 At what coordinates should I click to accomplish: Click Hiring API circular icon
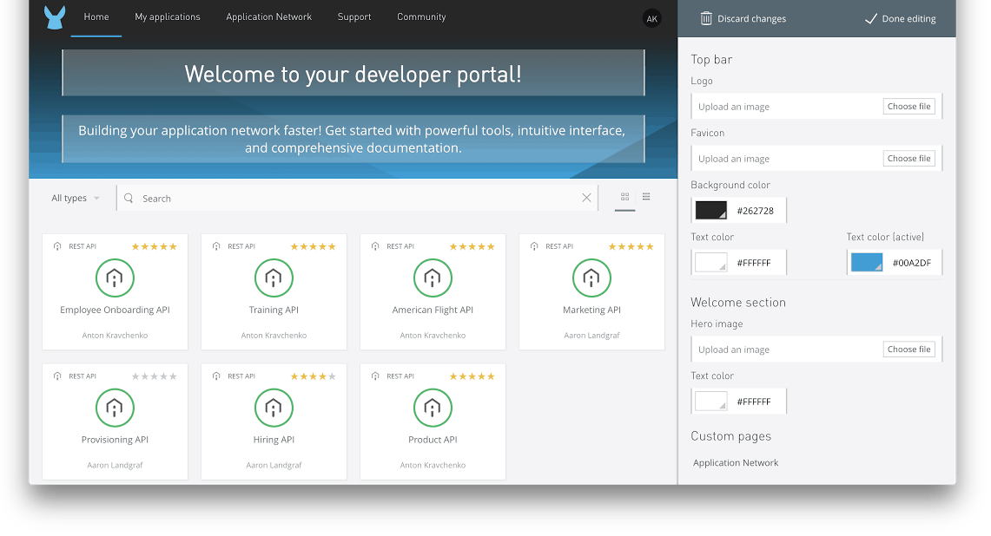[274, 408]
